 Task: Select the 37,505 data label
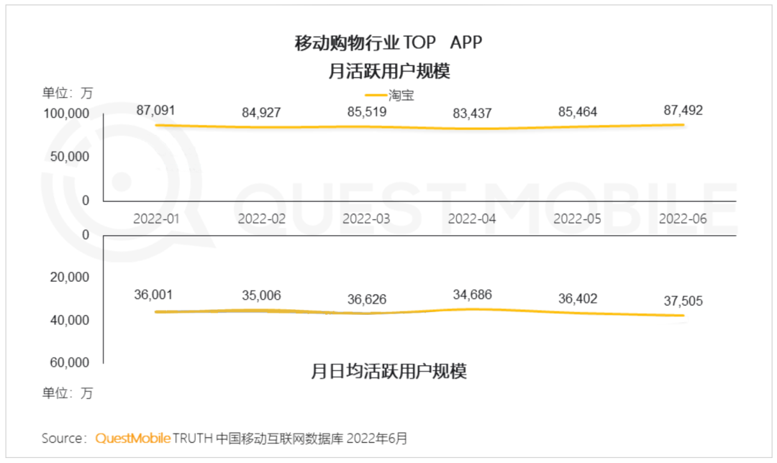pyautogui.click(x=683, y=301)
